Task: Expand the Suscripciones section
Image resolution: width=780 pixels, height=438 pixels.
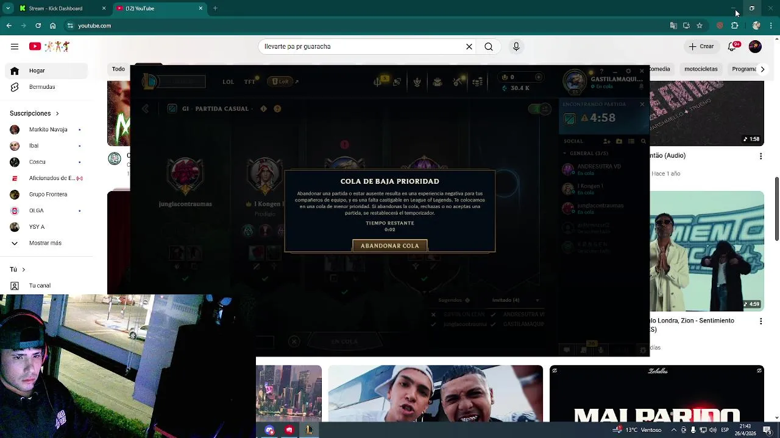Action: pyautogui.click(x=34, y=113)
